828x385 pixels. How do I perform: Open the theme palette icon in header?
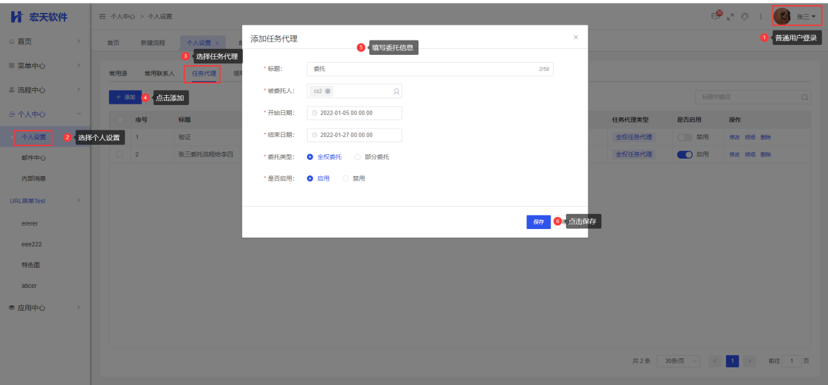[x=744, y=16]
